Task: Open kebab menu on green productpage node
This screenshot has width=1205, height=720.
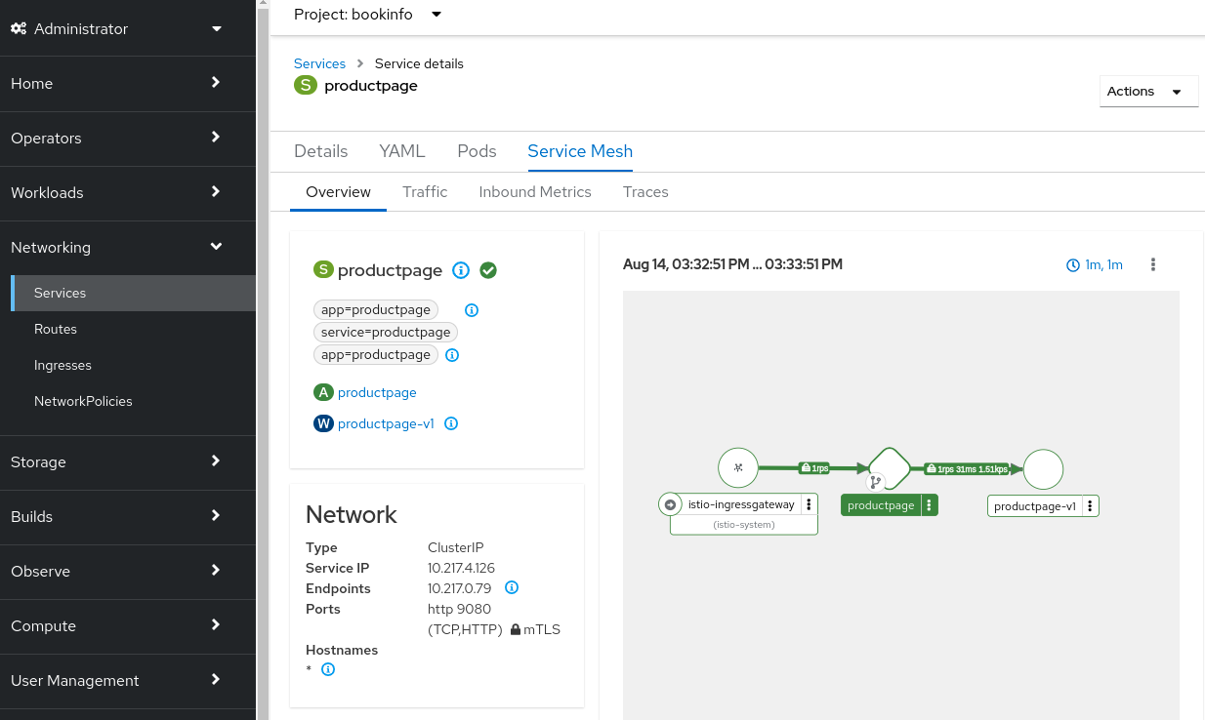Action: [929, 505]
